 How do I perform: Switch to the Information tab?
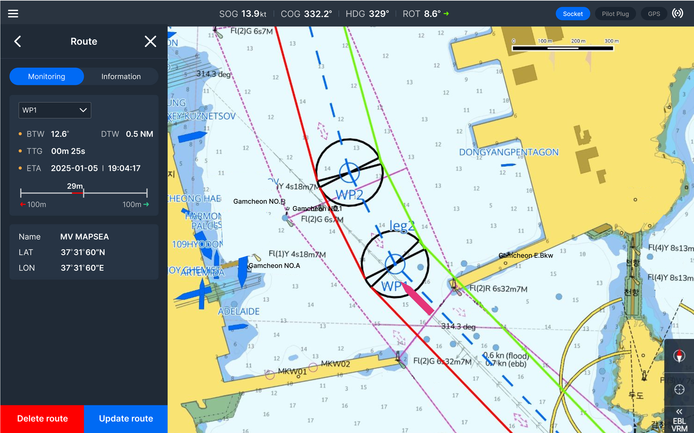coord(121,77)
